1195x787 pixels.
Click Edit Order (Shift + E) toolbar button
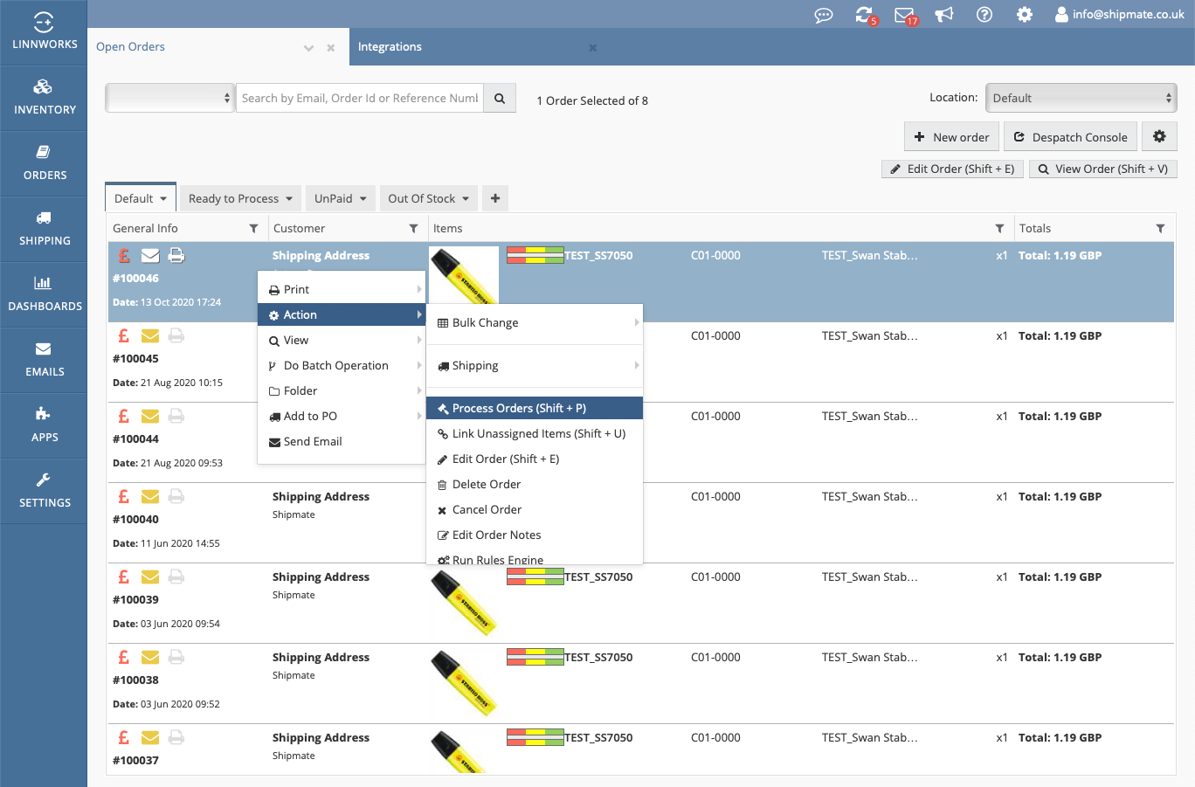click(951, 169)
